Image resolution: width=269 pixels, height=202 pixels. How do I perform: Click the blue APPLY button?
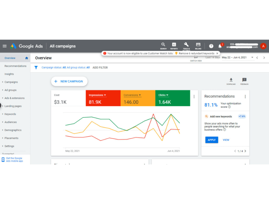tap(211, 140)
